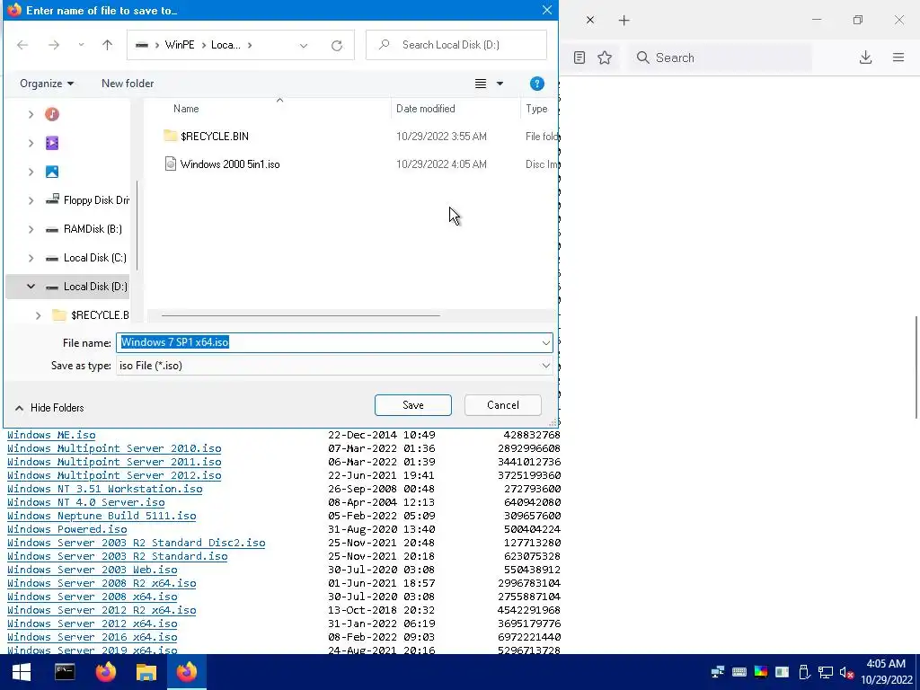Screen dimensions: 920x690
Task: Click the Search Local Disk (D:) box
Action: pyautogui.click(x=456, y=45)
